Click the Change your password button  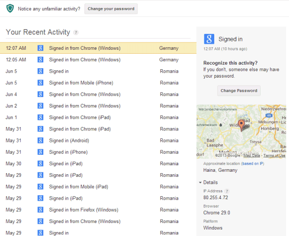pyautogui.click(x=111, y=9)
